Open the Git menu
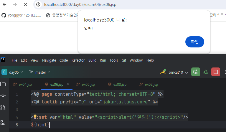This screenshot has height=132, width=226. point(124,60)
